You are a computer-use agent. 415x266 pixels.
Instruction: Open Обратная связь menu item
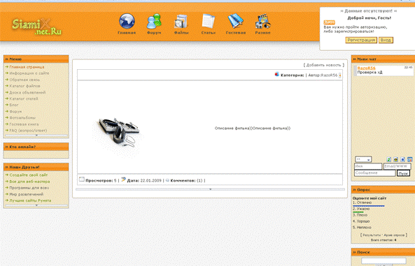24,80
